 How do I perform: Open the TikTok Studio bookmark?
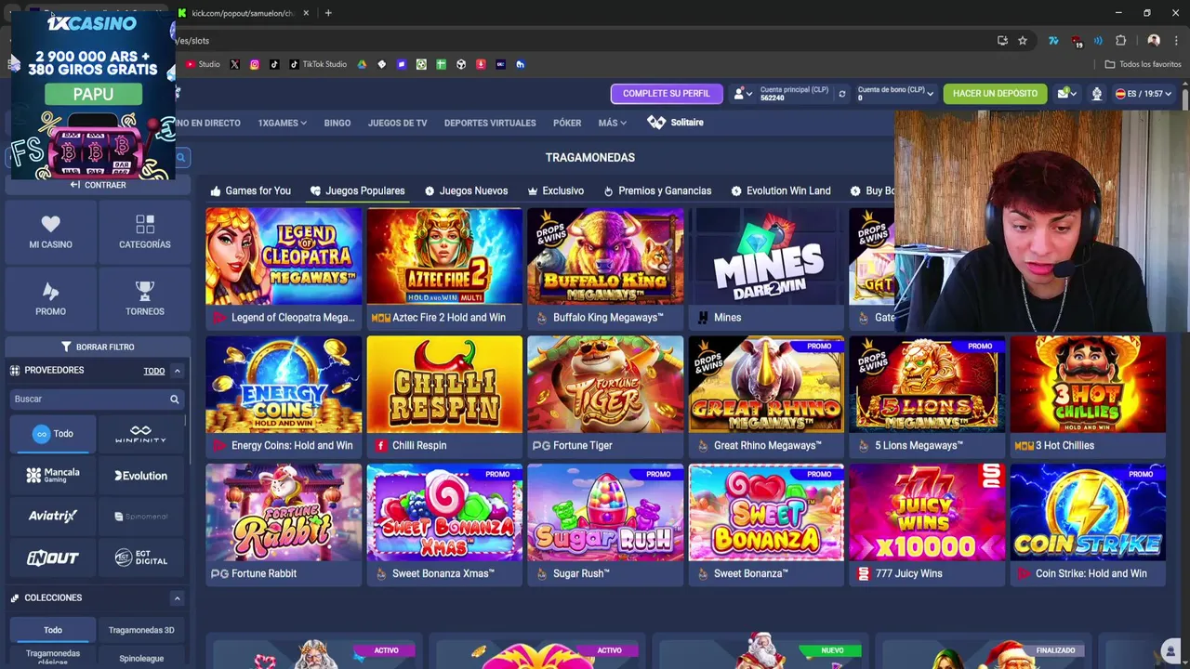(318, 64)
